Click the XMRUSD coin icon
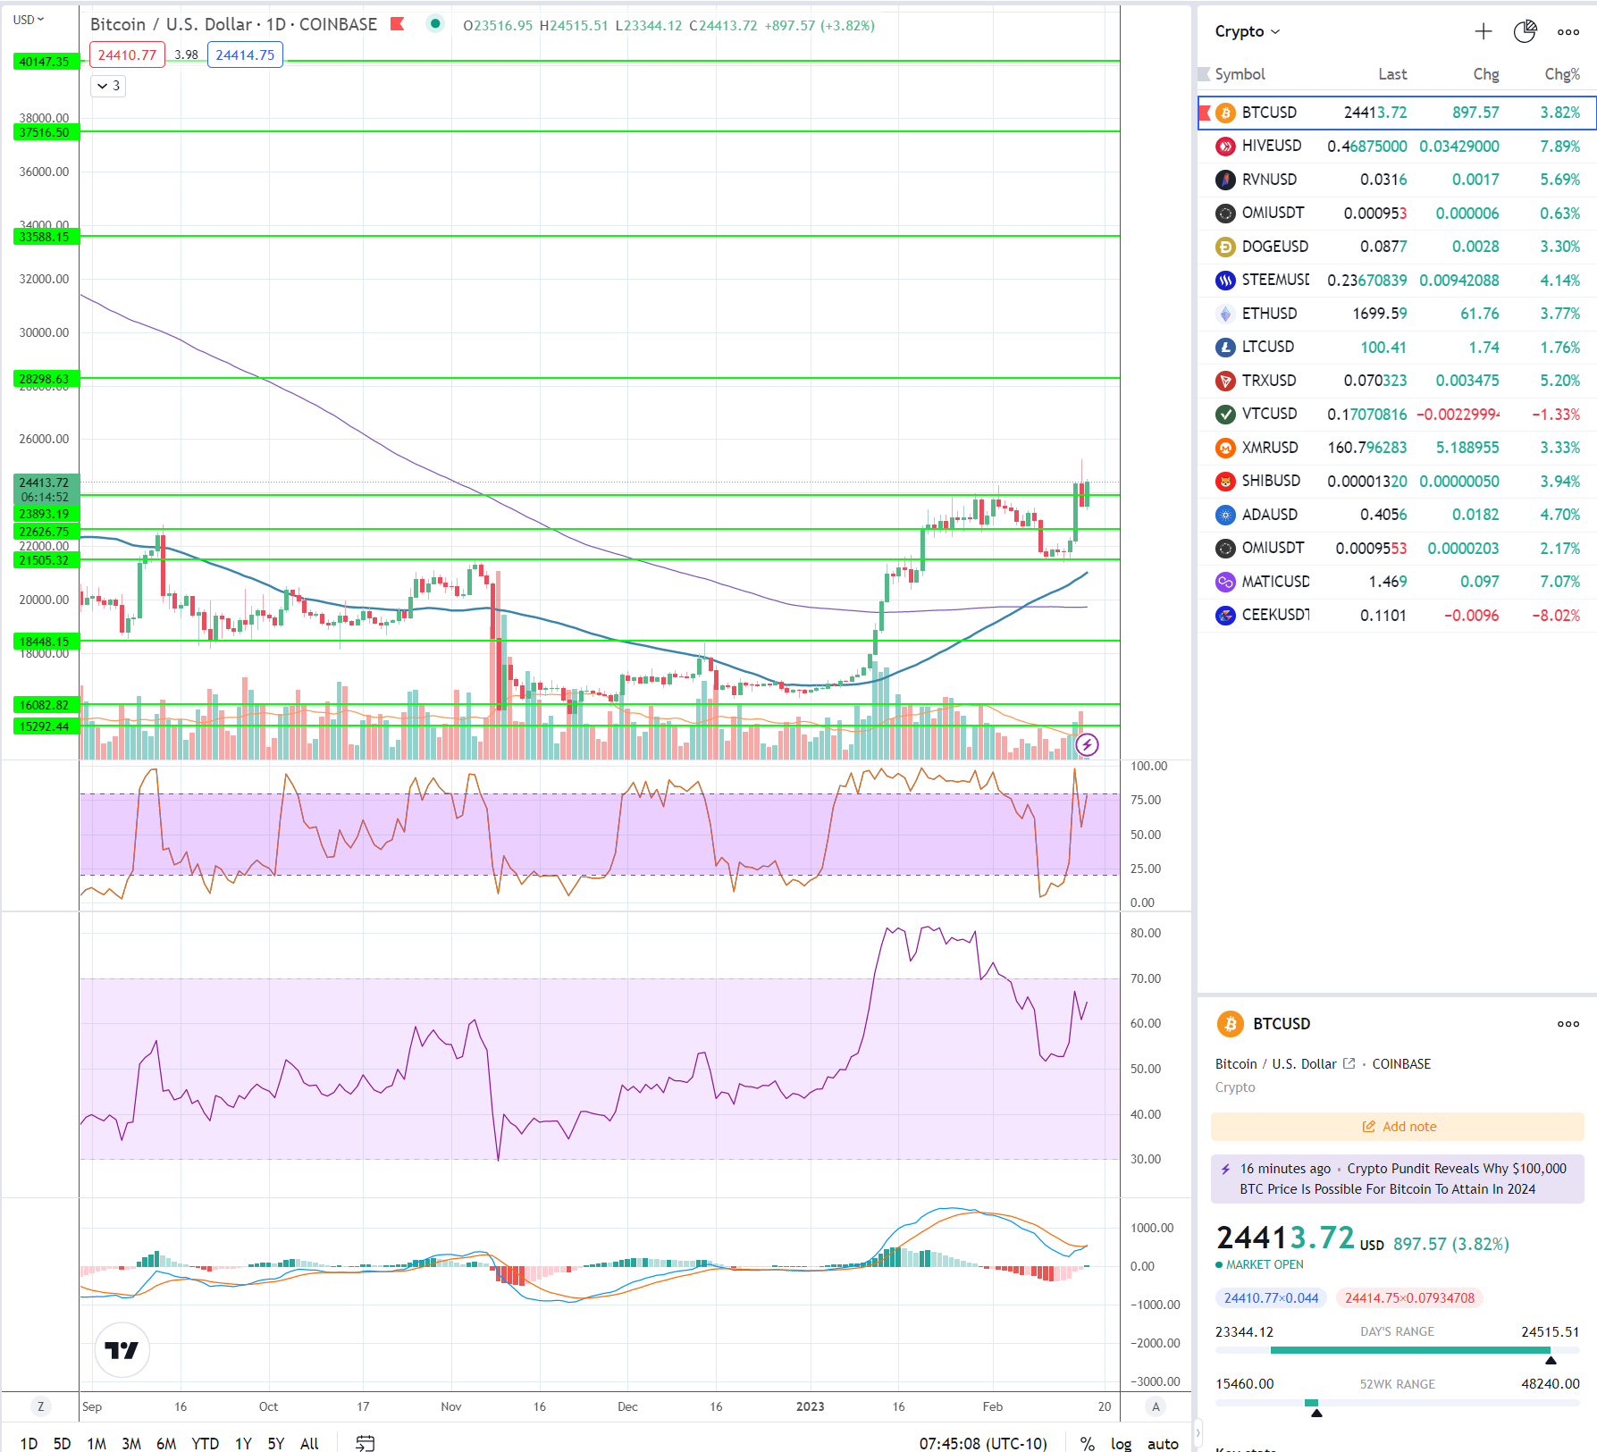The height and width of the screenshot is (1452, 1597). [x=1225, y=448]
